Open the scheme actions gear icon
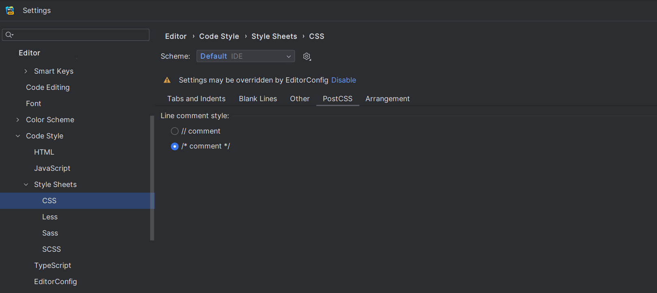Viewport: 657px width, 293px height. (x=307, y=57)
